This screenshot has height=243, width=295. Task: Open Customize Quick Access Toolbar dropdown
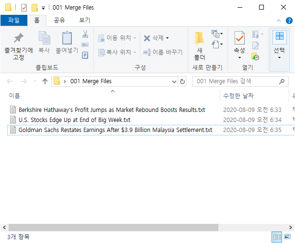pyautogui.click(x=43, y=8)
